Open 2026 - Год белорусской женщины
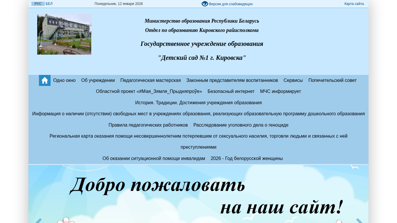397x223 pixels. 247,159
